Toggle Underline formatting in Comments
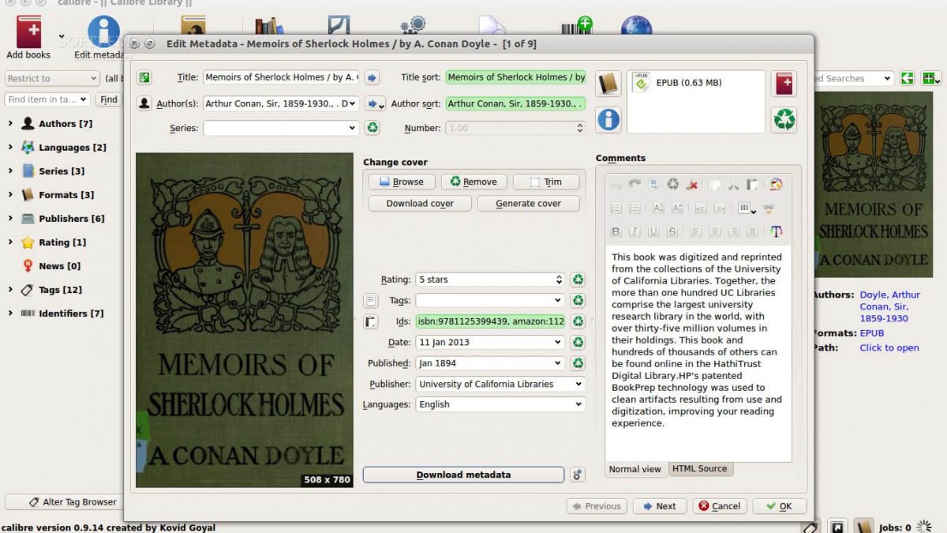The image size is (947, 533). [x=653, y=231]
